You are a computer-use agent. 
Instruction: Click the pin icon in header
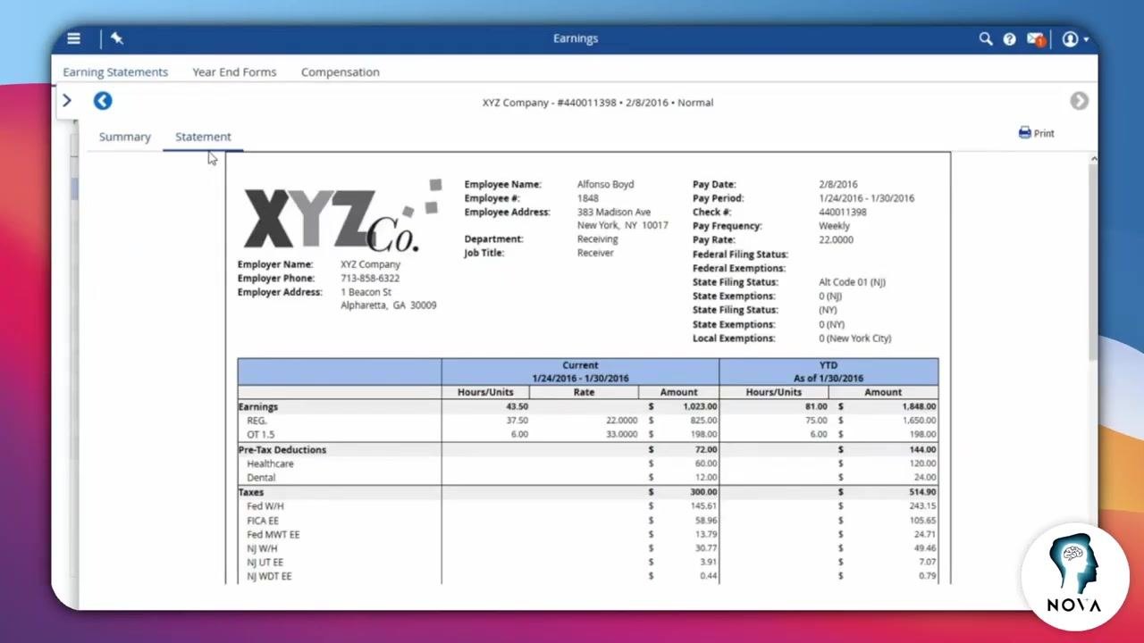coord(117,38)
